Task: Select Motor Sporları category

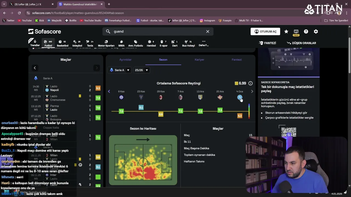Action: coord(106,43)
